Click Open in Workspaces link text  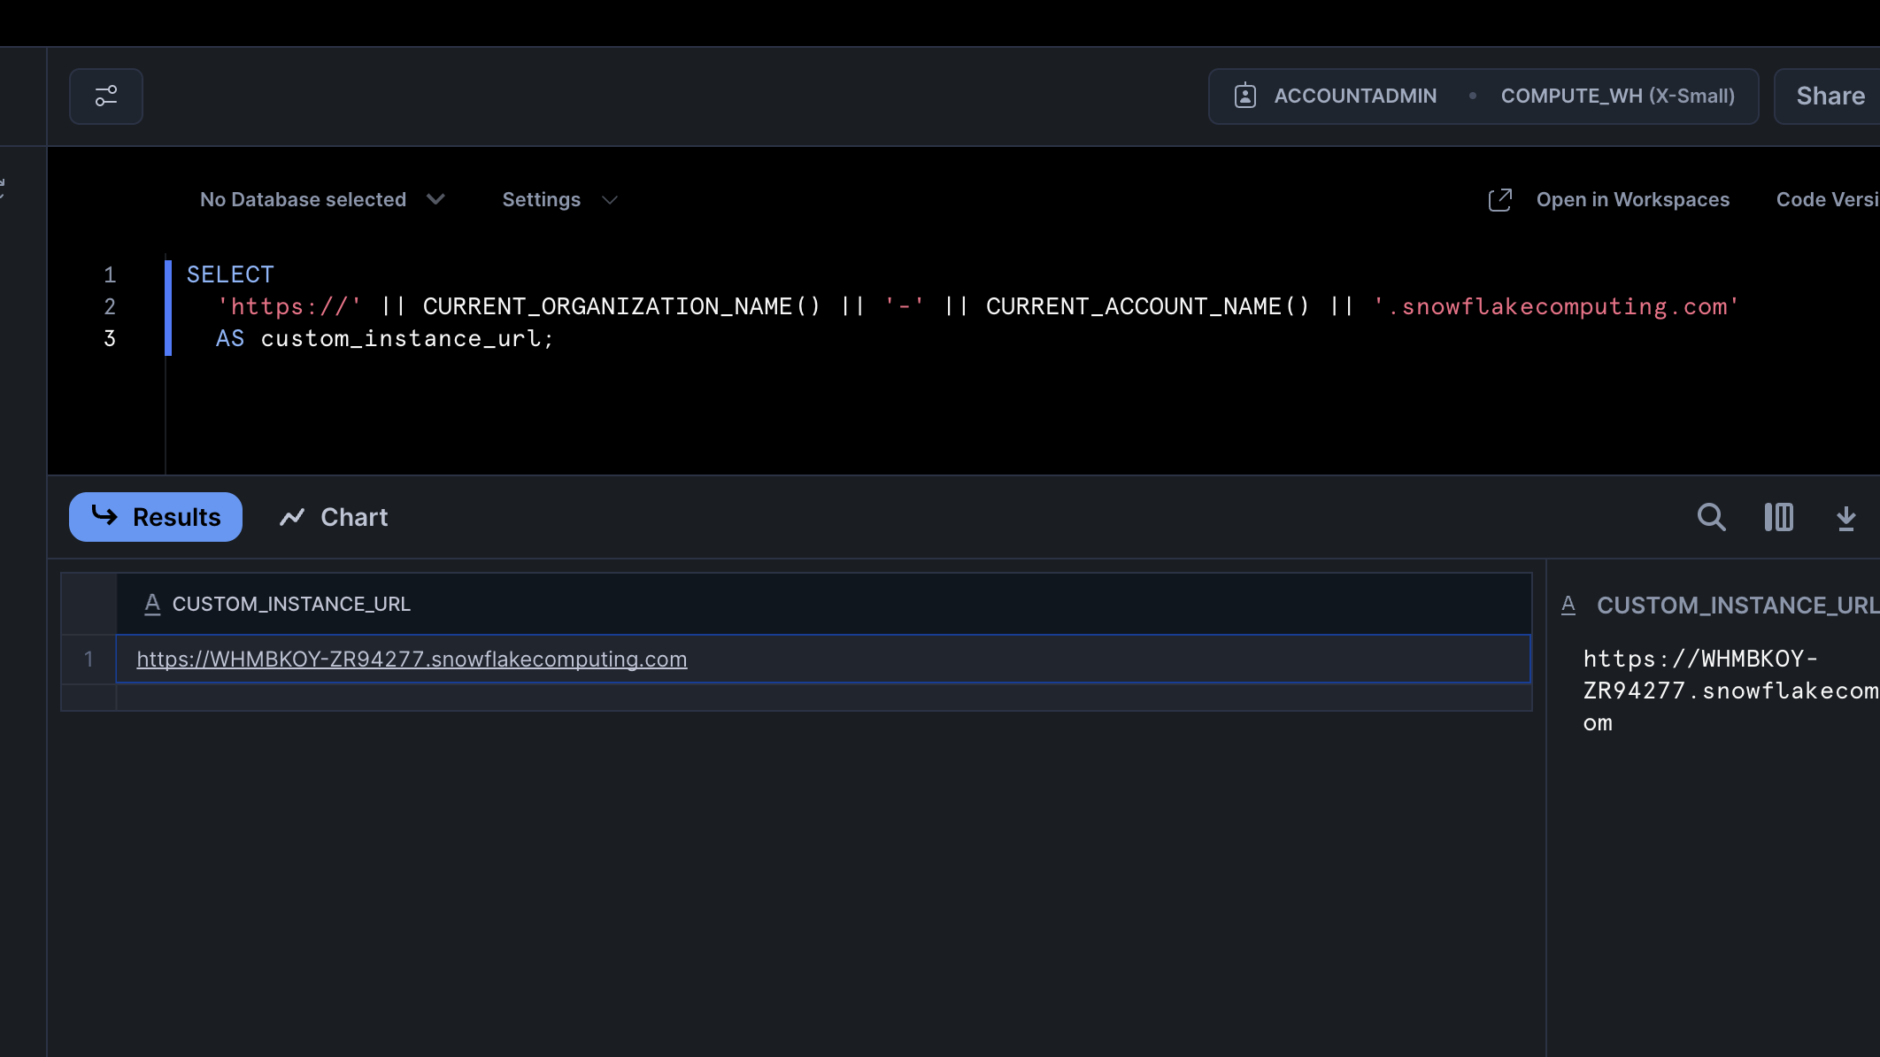click(x=1632, y=200)
